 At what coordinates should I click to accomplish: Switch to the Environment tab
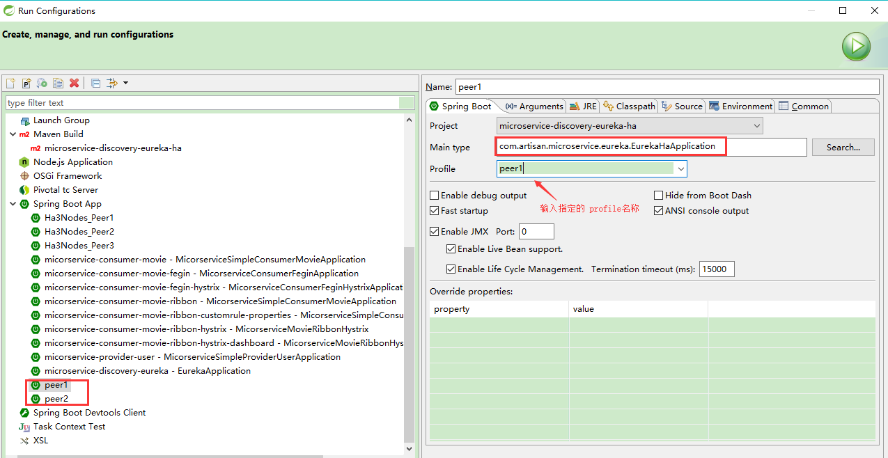pyautogui.click(x=740, y=106)
